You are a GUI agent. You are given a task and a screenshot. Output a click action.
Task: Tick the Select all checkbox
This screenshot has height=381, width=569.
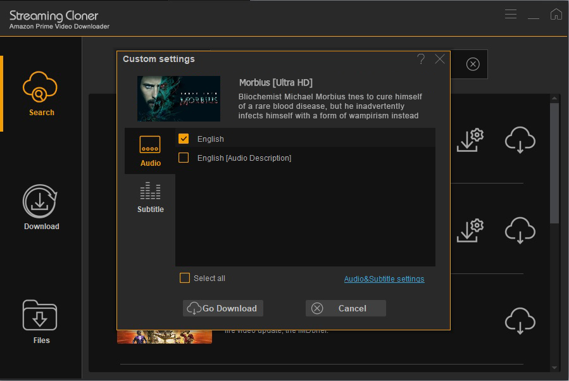(185, 278)
